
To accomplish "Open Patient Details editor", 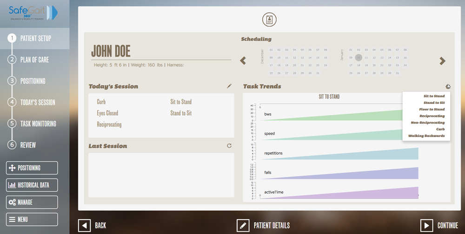I will pyautogui.click(x=264, y=225).
